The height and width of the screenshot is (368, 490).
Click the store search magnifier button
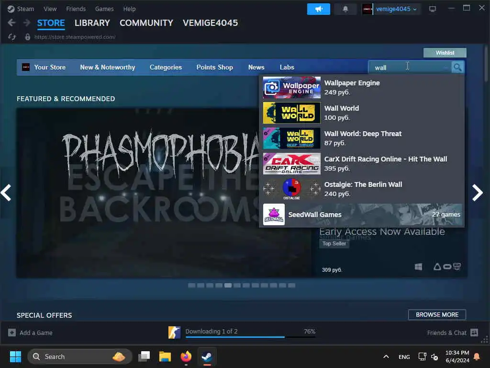pyautogui.click(x=457, y=67)
